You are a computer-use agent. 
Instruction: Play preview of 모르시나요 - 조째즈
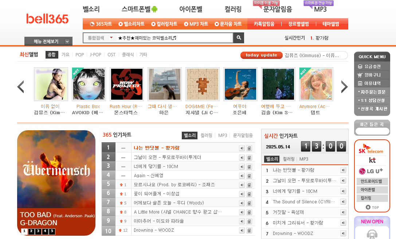(242, 185)
